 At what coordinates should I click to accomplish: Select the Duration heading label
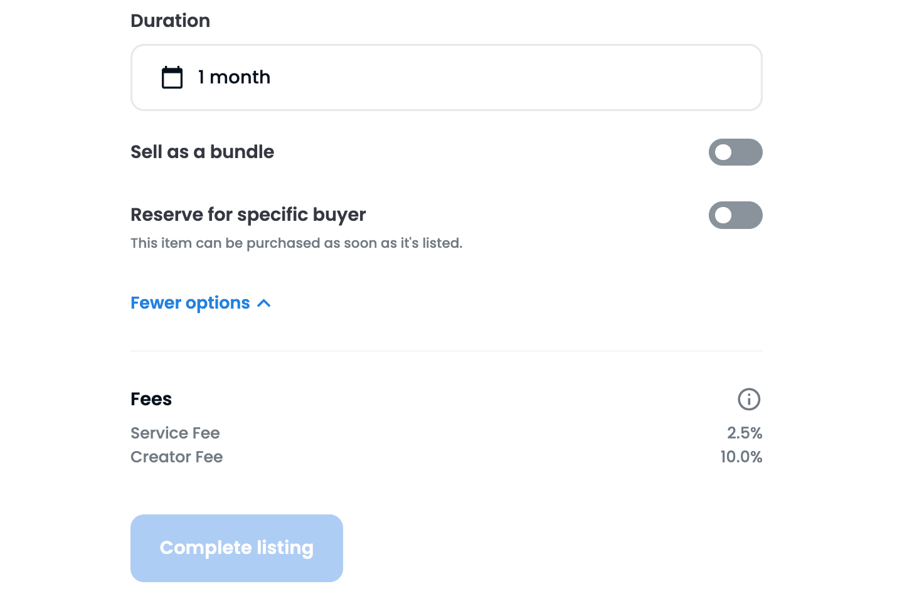point(170,21)
